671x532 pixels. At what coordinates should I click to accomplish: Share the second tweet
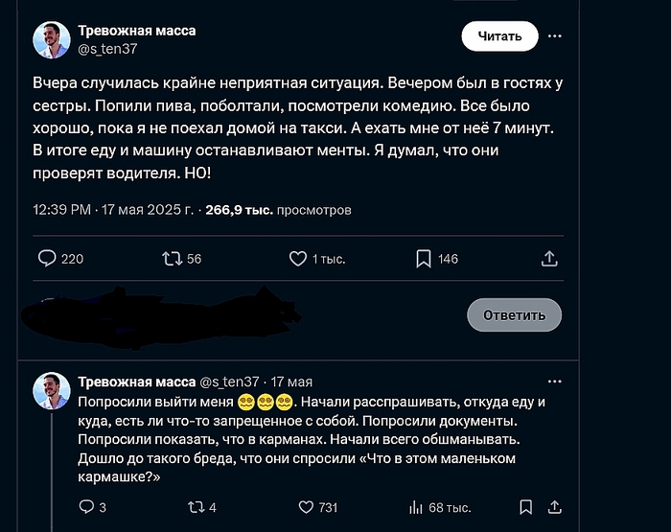coord(555,507)
